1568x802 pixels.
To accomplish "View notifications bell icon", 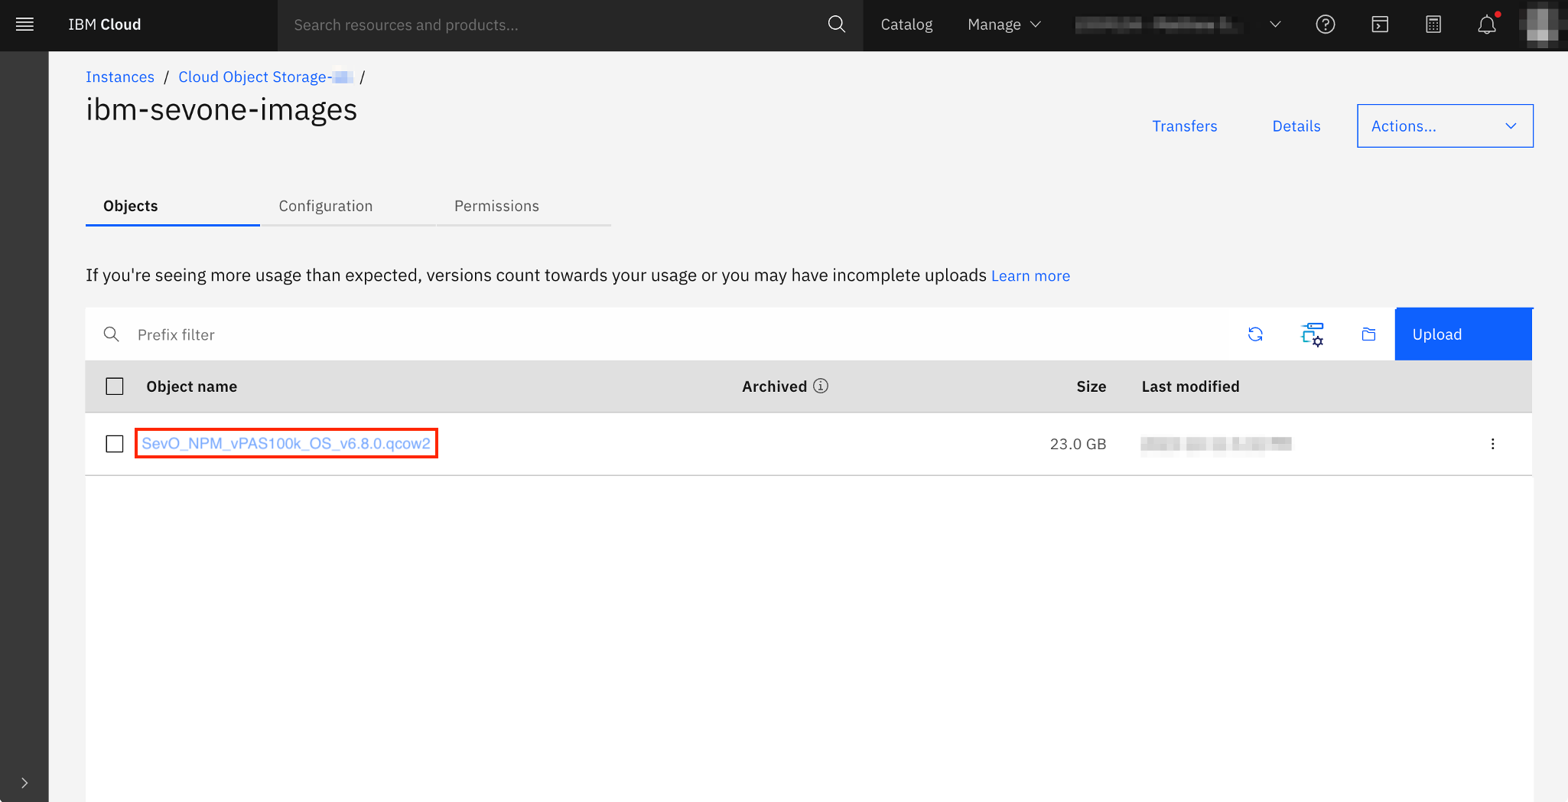I will (1487, 24).
